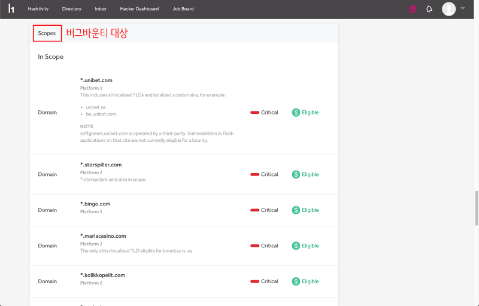Click the Domain label in *.bingo.com row

coord(47,210)
